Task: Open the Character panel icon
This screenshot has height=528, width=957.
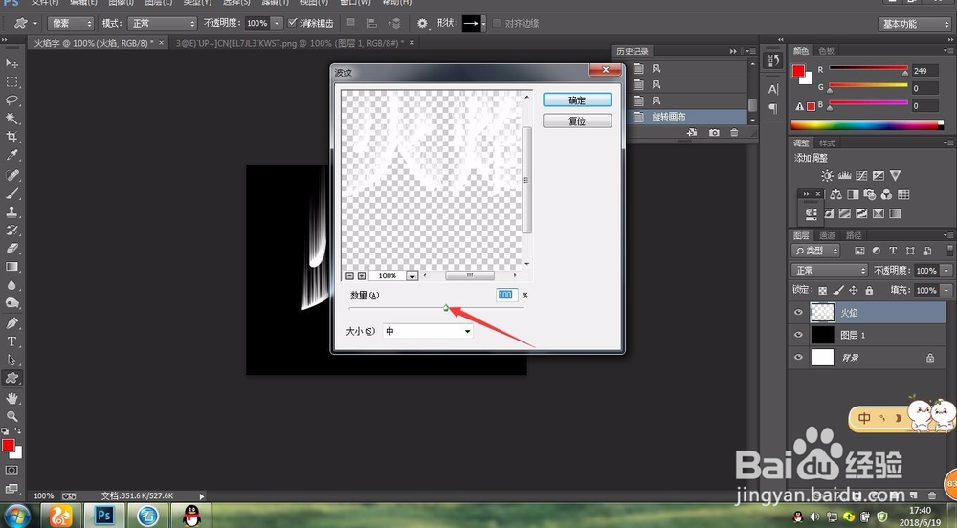Action: 773,89
